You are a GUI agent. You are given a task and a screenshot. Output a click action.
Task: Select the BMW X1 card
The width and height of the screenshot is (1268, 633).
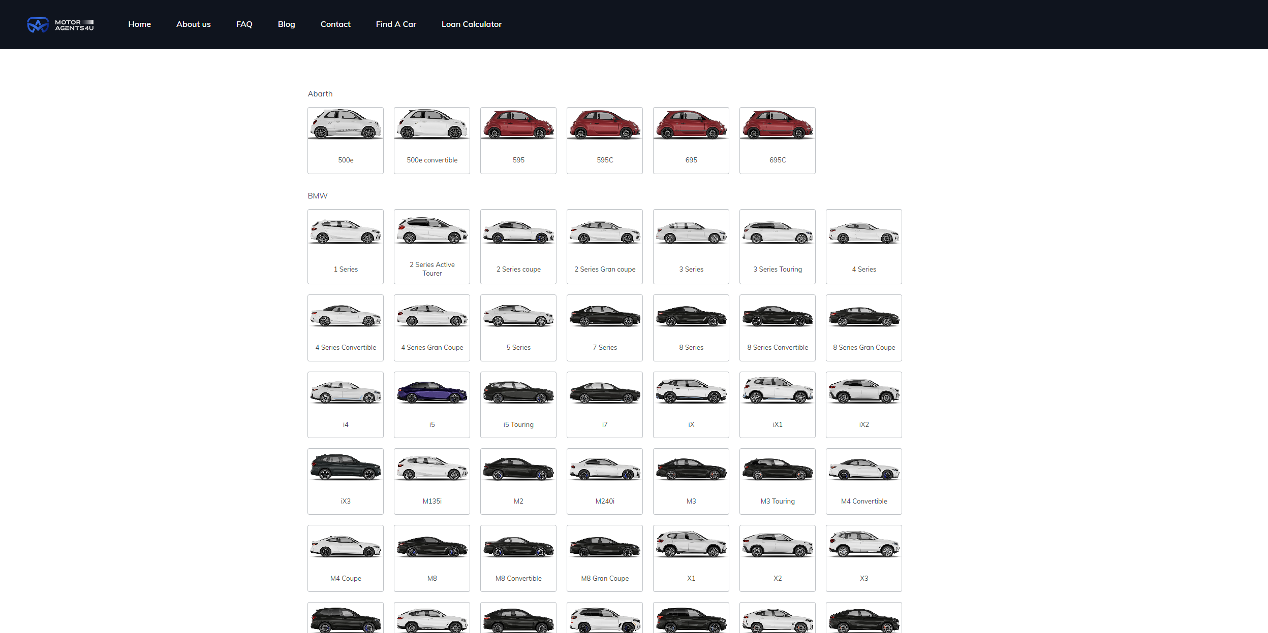(691, 558)
